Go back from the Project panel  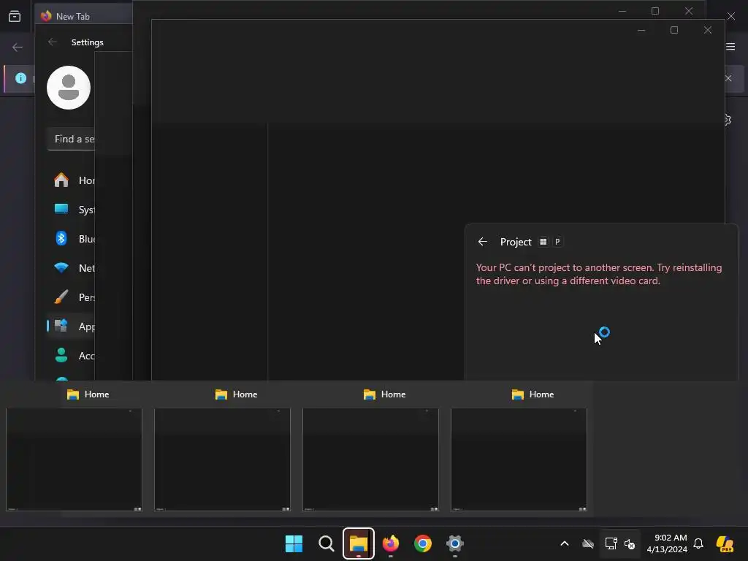click(482, 242)
